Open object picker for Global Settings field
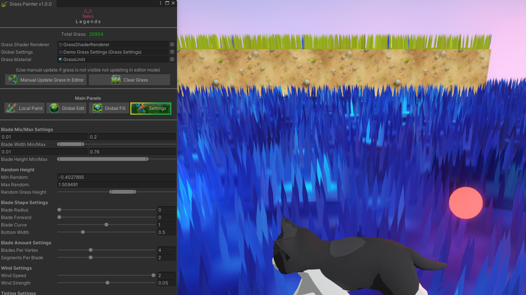The width and height of the screenshot is (526, 295). pyautogui.click(x=172, y=52)
